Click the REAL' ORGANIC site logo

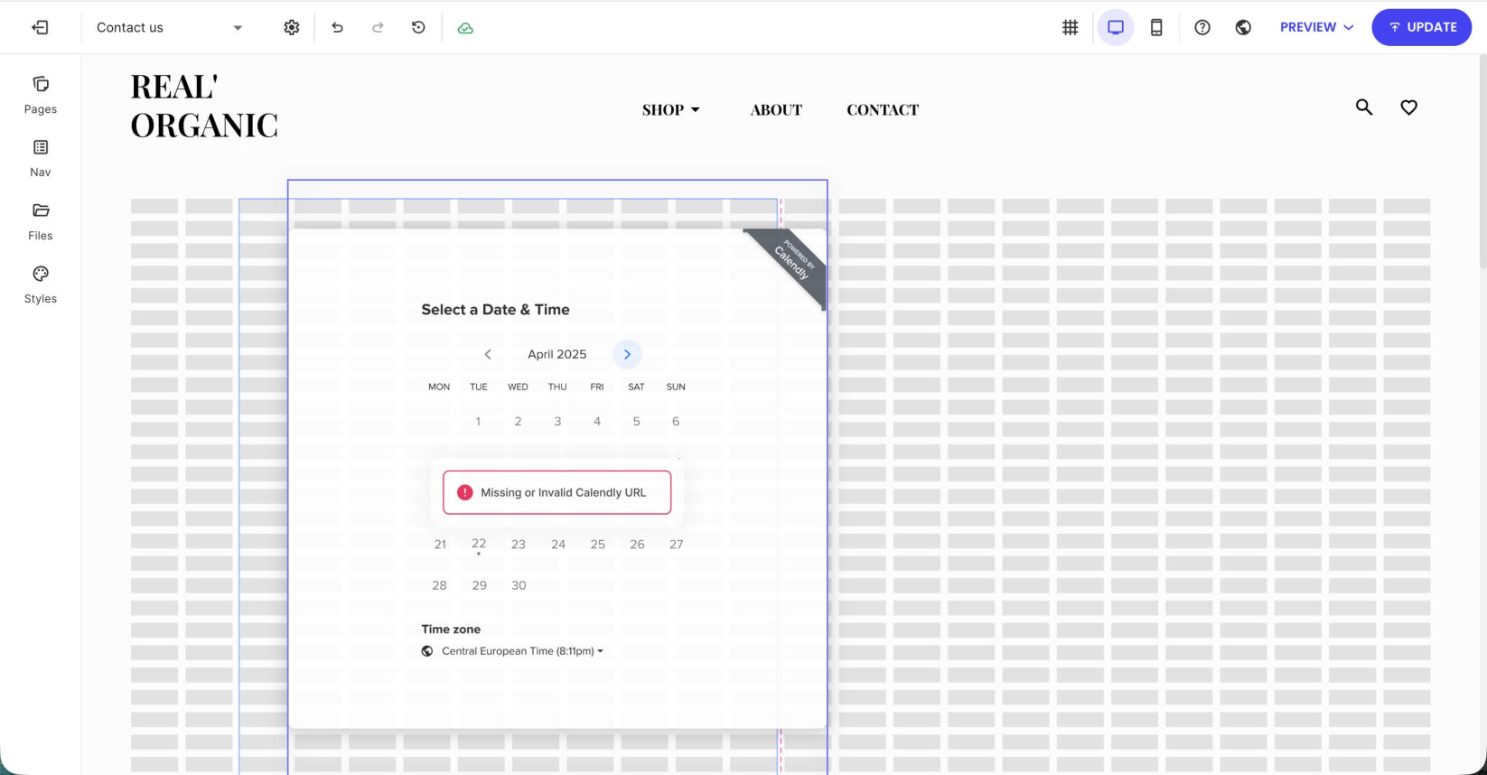point(204,106)
